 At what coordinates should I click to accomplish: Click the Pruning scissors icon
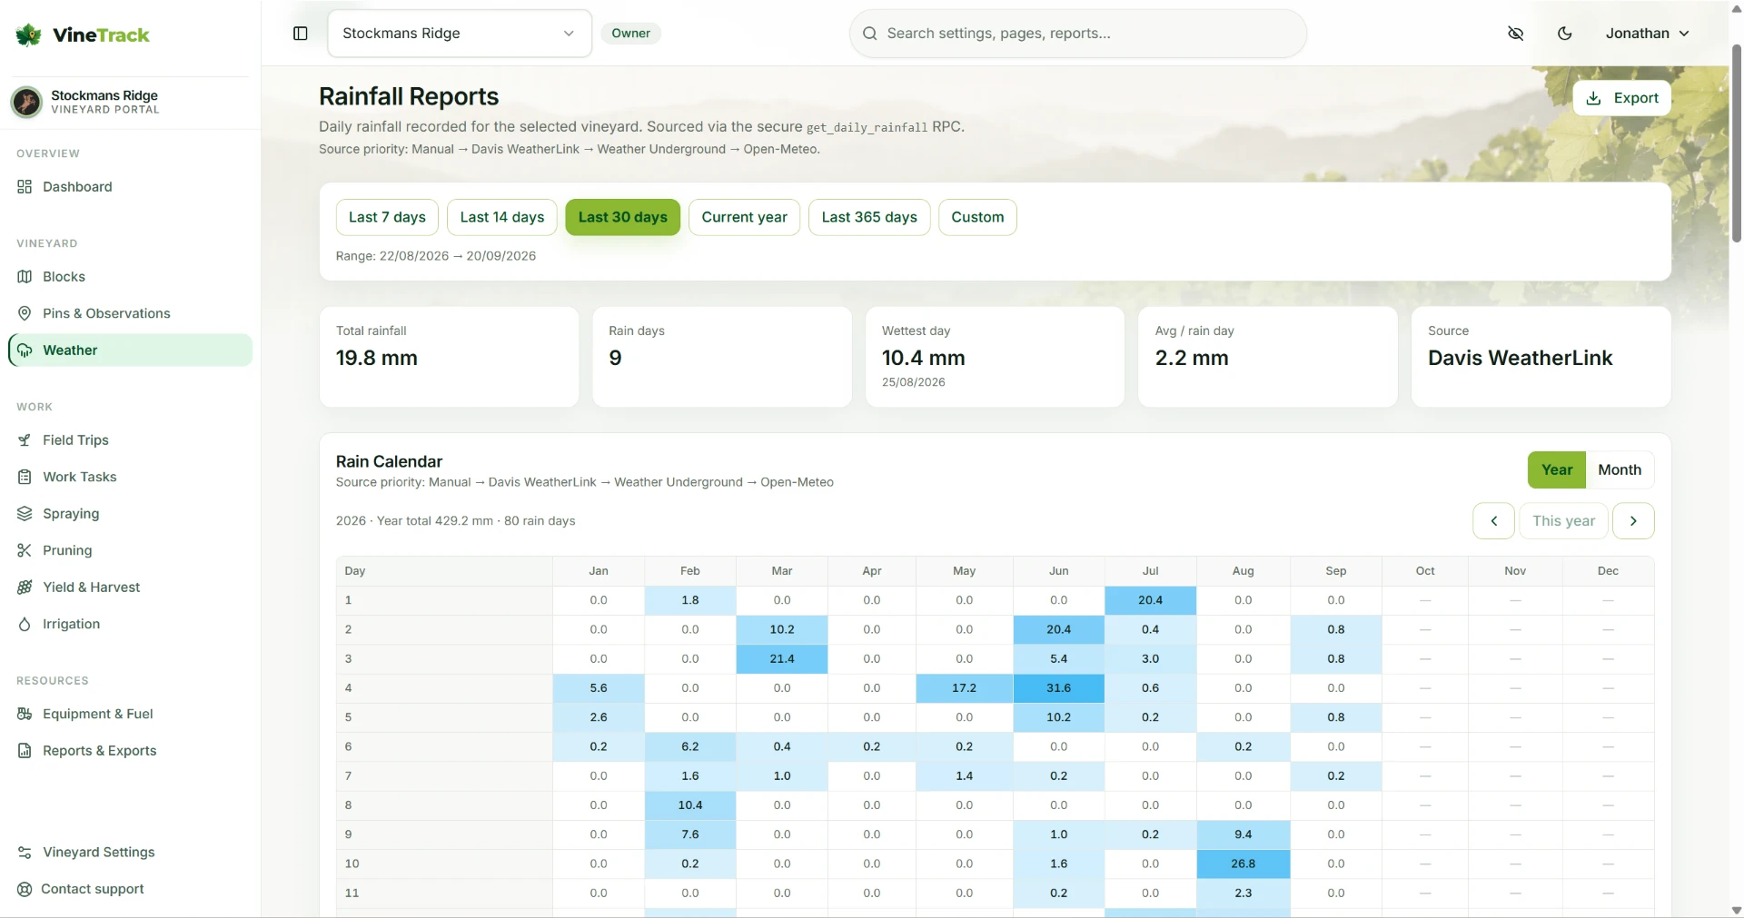[x=25, y=550]
